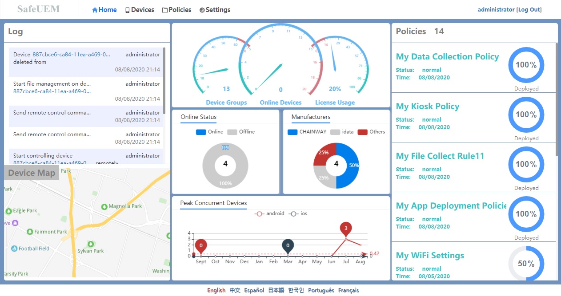Click the Log Out link
This screenshot has height=296, width=561.
pos(529,10)
